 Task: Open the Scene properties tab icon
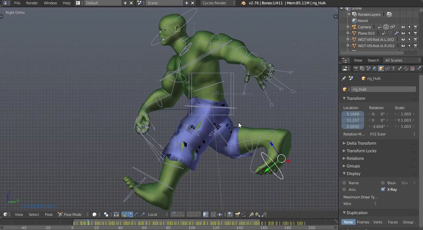[368, 69]
